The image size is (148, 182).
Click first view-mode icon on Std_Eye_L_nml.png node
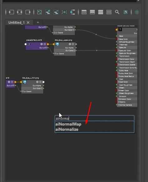tap(37, 82)
